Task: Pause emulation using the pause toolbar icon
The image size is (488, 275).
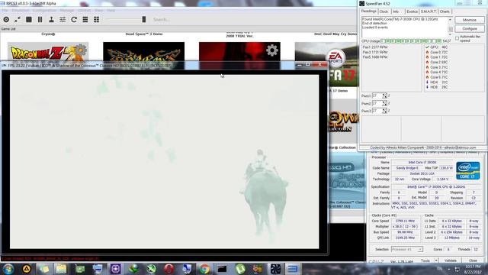Action: pyautogui.click(x=40, y=19)
